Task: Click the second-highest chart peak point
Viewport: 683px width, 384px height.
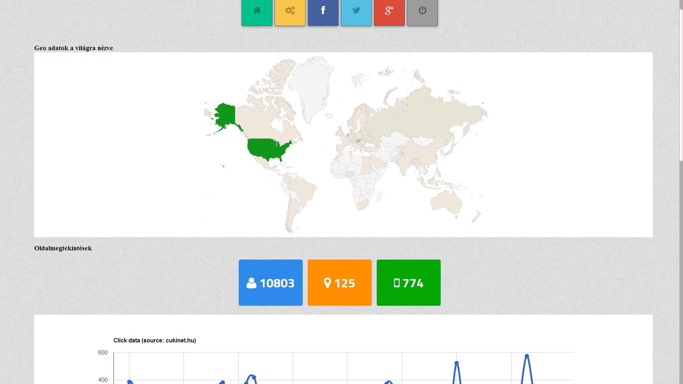Action: (x=457, y=363)
